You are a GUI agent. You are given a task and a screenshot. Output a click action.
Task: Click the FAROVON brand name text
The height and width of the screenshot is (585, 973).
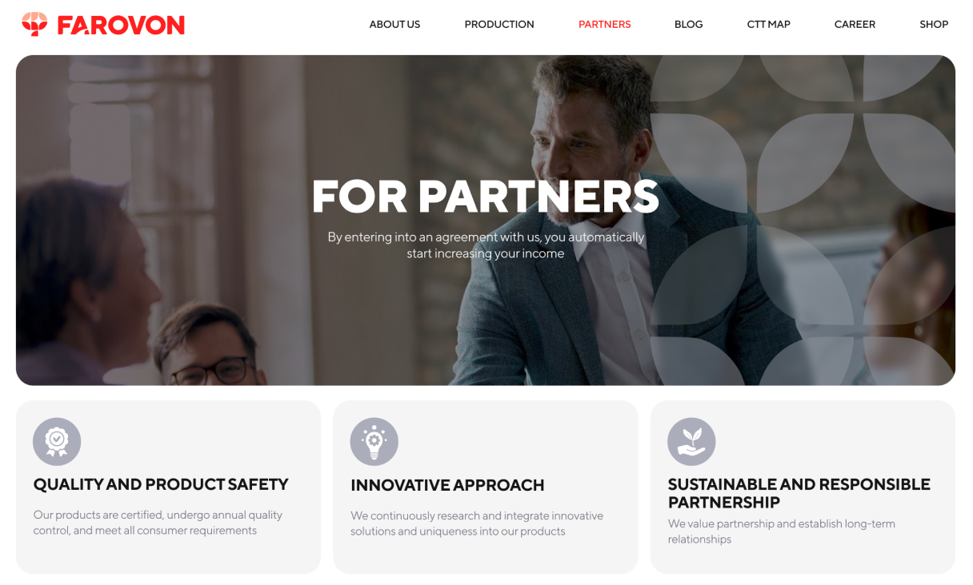tap(121, 26)
